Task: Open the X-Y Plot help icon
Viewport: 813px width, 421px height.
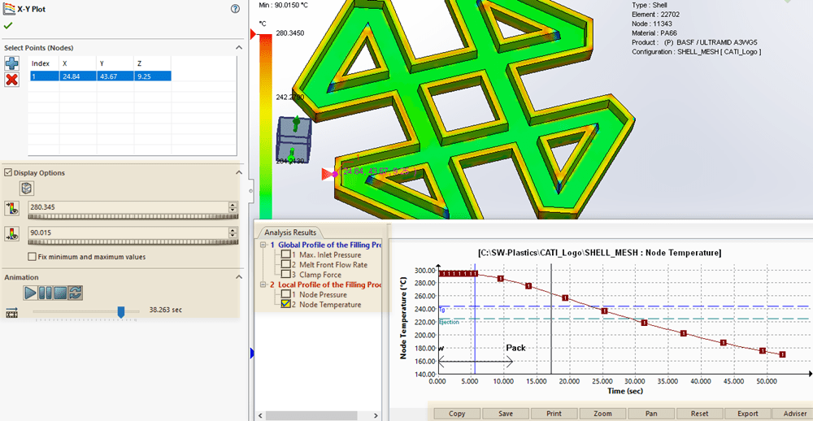Action: (x=235, y=9)
